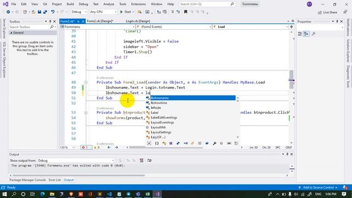Open the Formmenu class dropdown

tap(97, 27)
